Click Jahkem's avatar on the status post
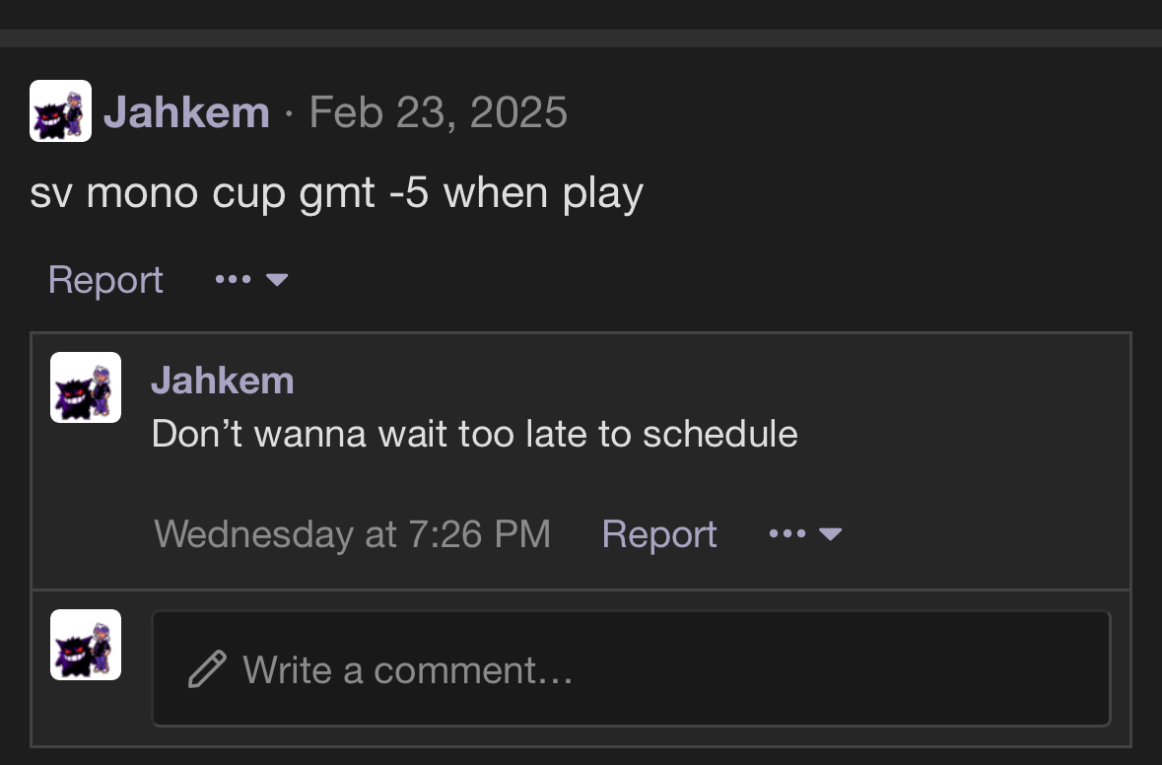The width and height of the screenshot is (1162, 765). click(x=60, y=111)
